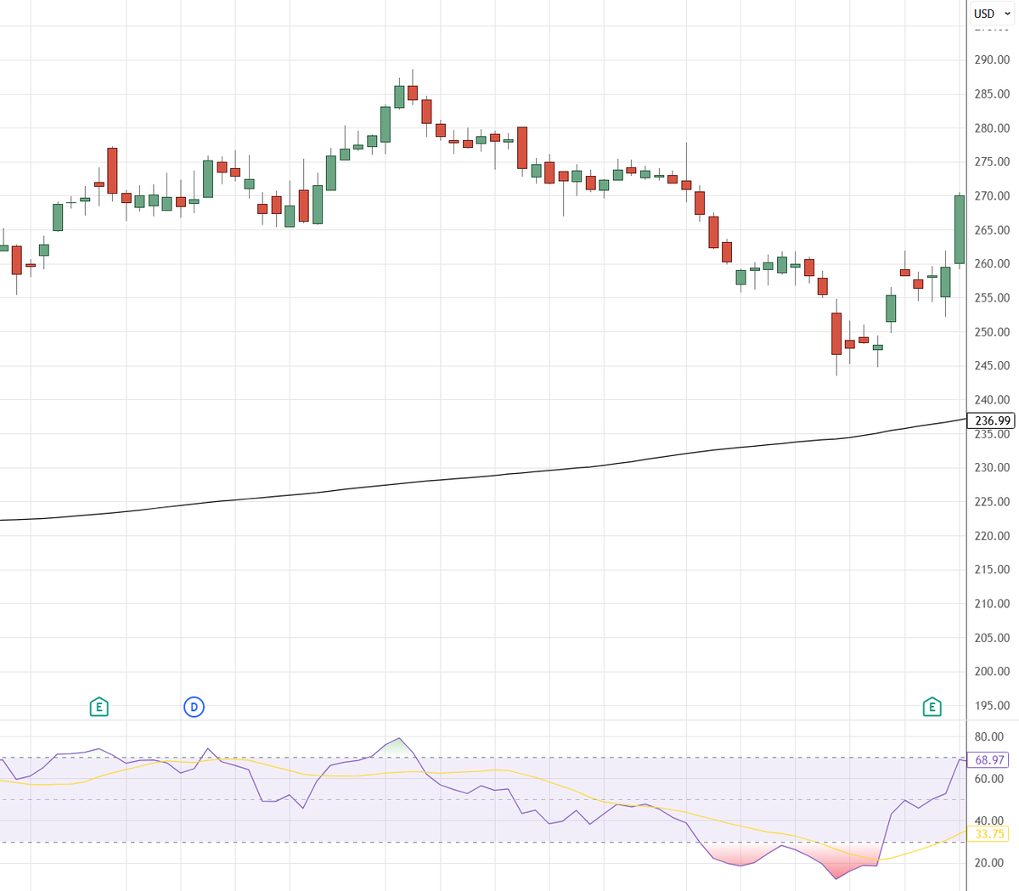Click the 230.00 price axis label
This screenshot has height=891, width=1019.
[x=992, y=467]
